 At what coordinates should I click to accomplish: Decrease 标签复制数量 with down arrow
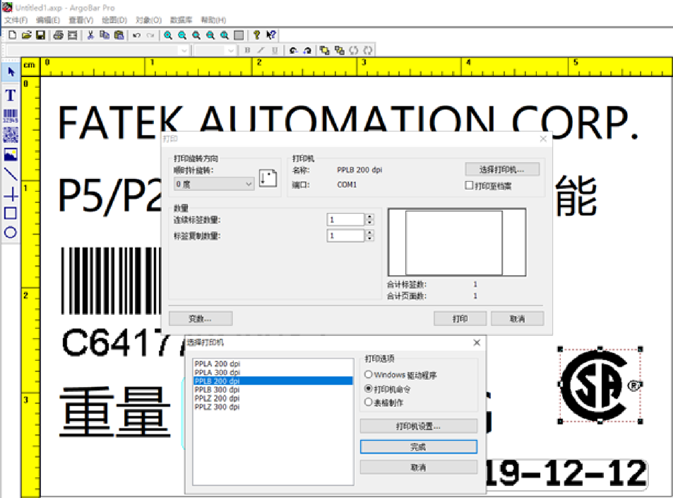coord(370,238)
